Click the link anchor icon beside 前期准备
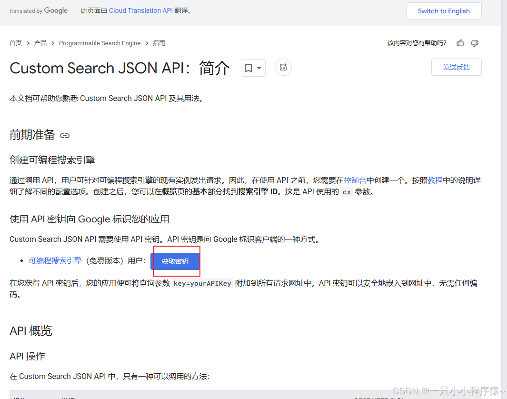Screen dimensions: 507x399 pos(65,136)
